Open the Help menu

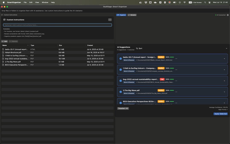pyautogui.click(x=53, y=2)
